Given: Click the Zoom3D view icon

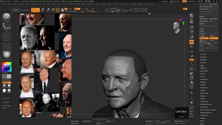Looking at the screenshot, I should (191, 78).
